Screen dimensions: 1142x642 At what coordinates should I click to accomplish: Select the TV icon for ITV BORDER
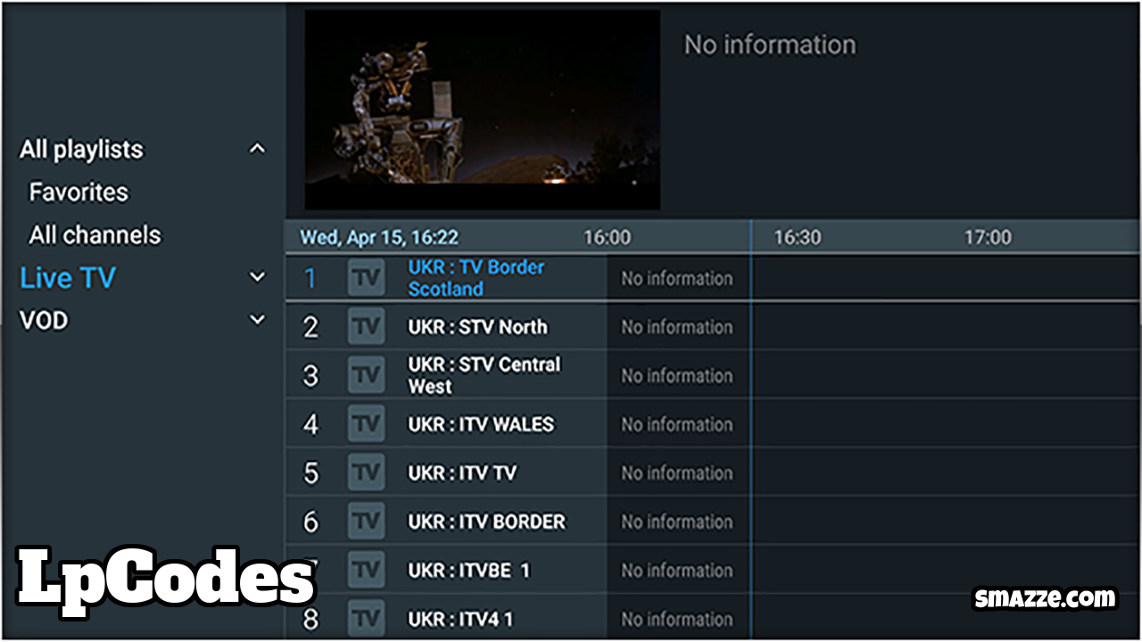tap(366, 521)
